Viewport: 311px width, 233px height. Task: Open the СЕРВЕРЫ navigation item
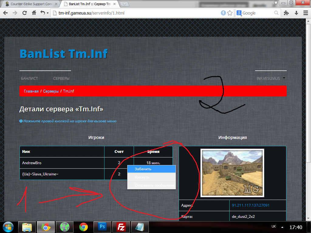point(61,79)
